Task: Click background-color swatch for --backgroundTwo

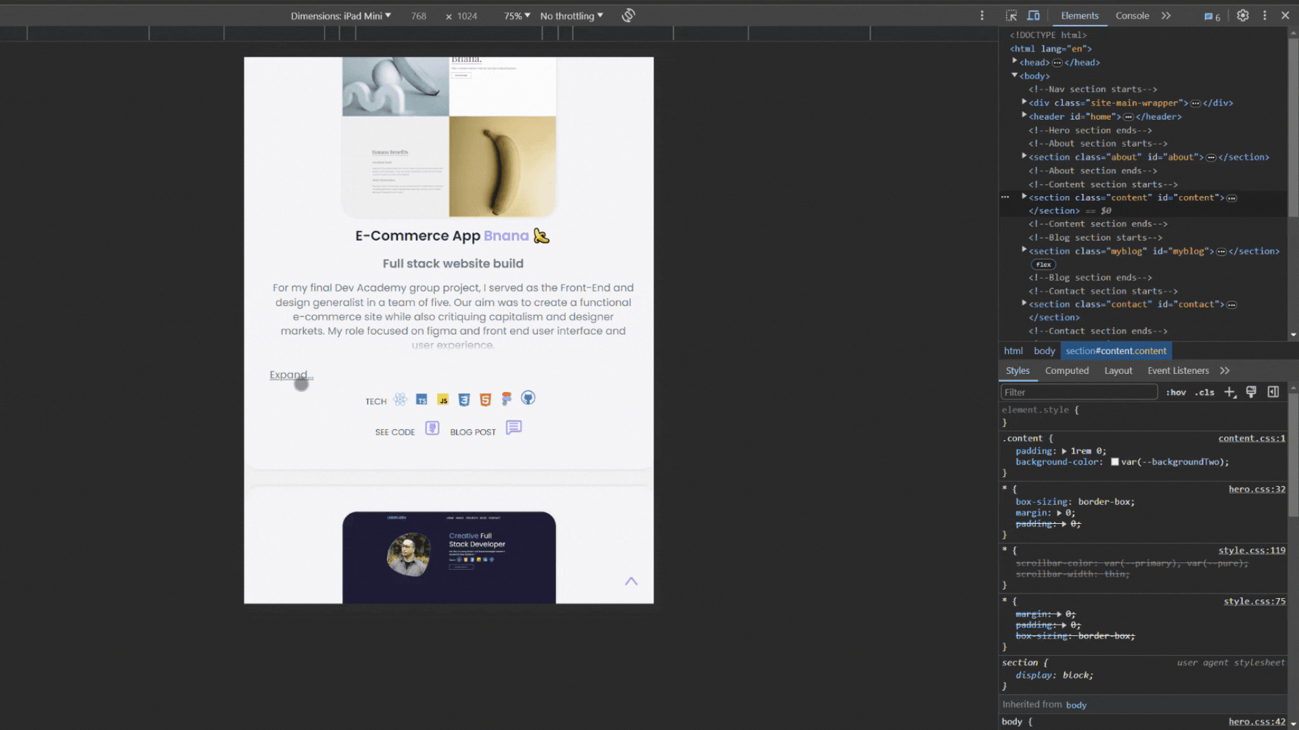Action: tap(1114, 462)
